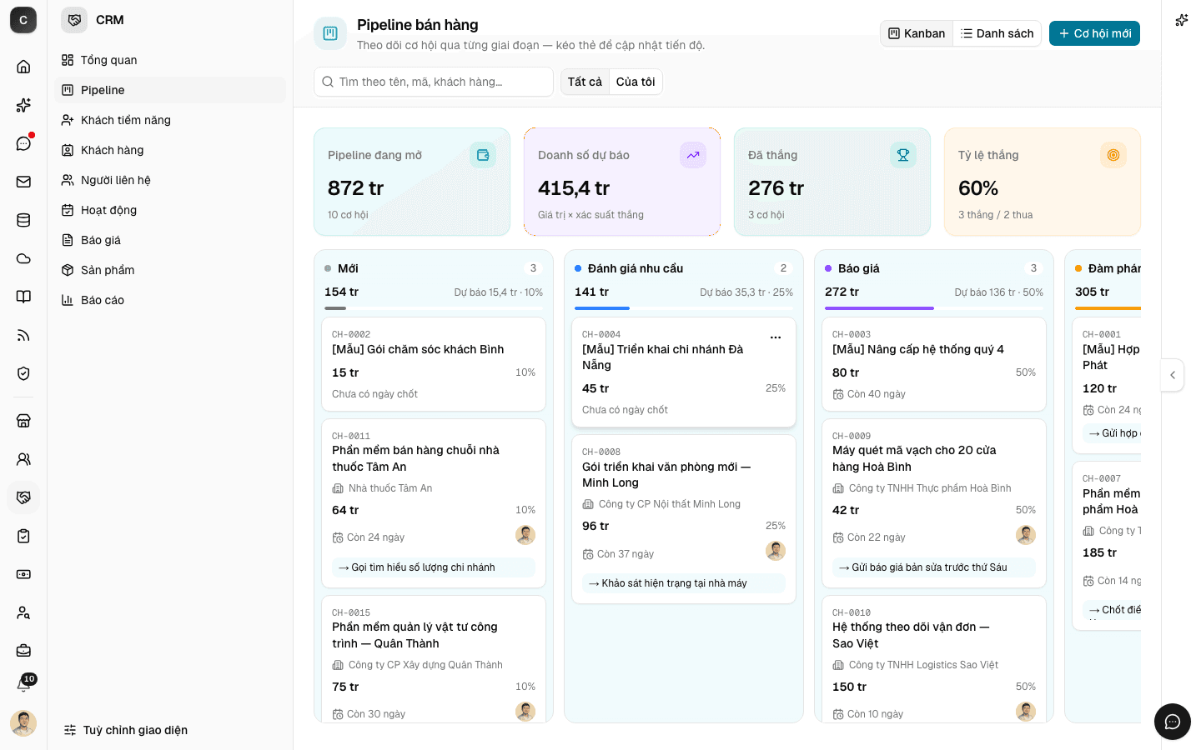The image size is (1201, 750).
Task: Click the search field for opportunities
Action: [434, 82]
